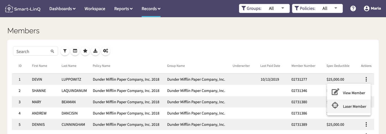The image size is (386, 134).
Task: Click member number 02731346
Action: (x=299, y=91)
